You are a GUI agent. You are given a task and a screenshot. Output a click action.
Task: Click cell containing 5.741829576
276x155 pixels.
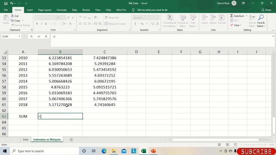coord(105,99)
